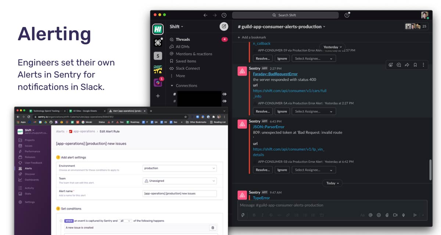Click the forward share message arrow icon
Screen dimensions: 441x235
coord(407,65)
